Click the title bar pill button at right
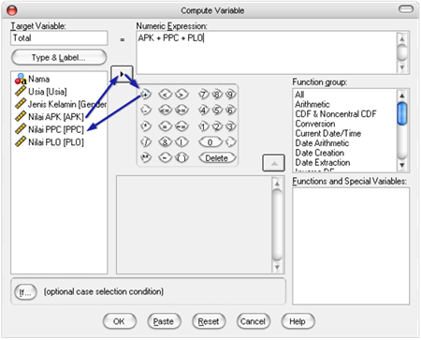 point(406,9)
